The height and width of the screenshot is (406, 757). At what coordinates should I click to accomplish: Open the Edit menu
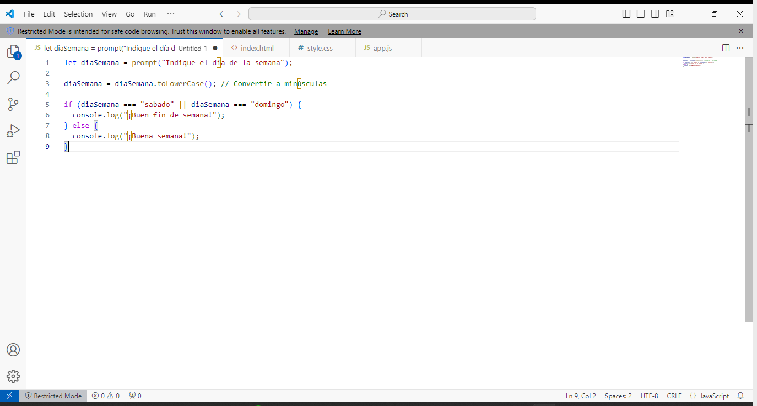click(x=49, y=14)
